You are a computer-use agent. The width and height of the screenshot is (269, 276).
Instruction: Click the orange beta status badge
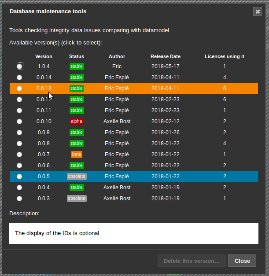[x=77, y=155]
